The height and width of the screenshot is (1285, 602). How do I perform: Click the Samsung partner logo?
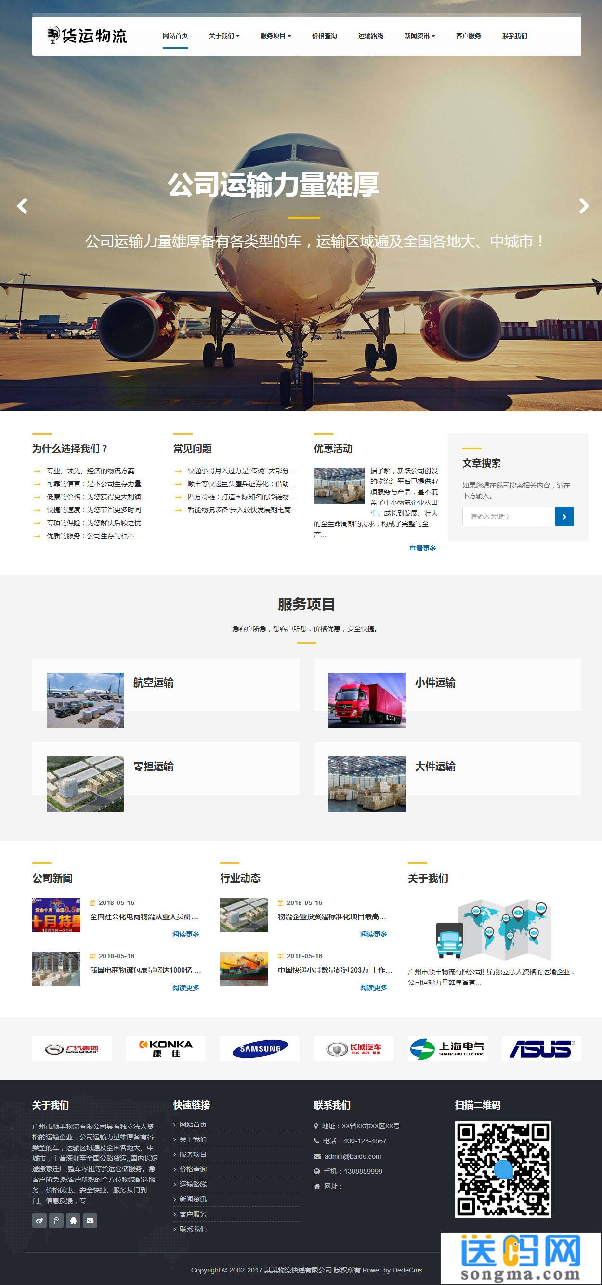(260, 1048)
